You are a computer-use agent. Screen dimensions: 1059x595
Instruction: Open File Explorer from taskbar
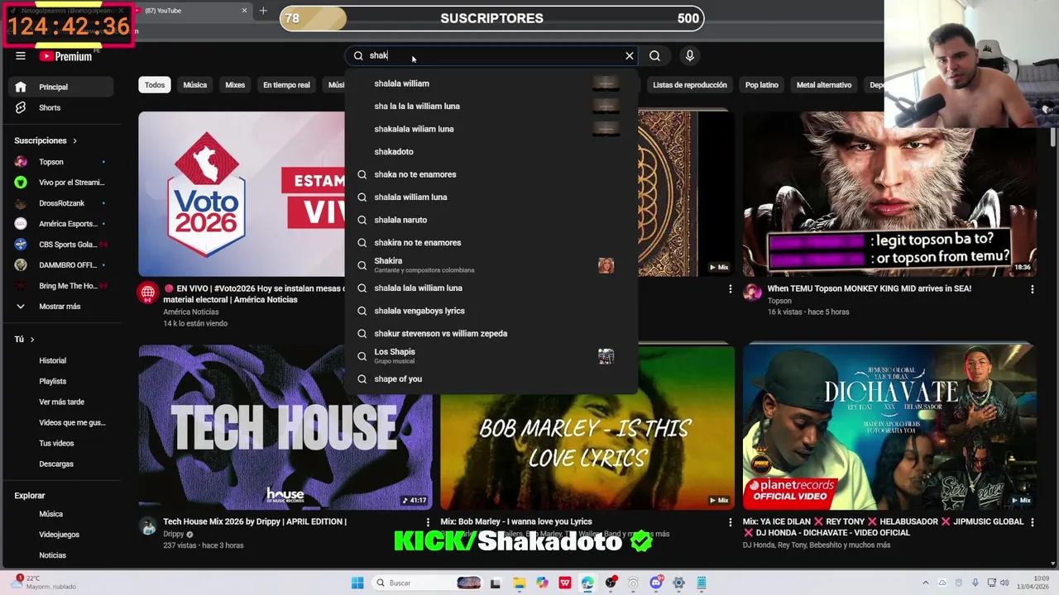click(519, 583)
